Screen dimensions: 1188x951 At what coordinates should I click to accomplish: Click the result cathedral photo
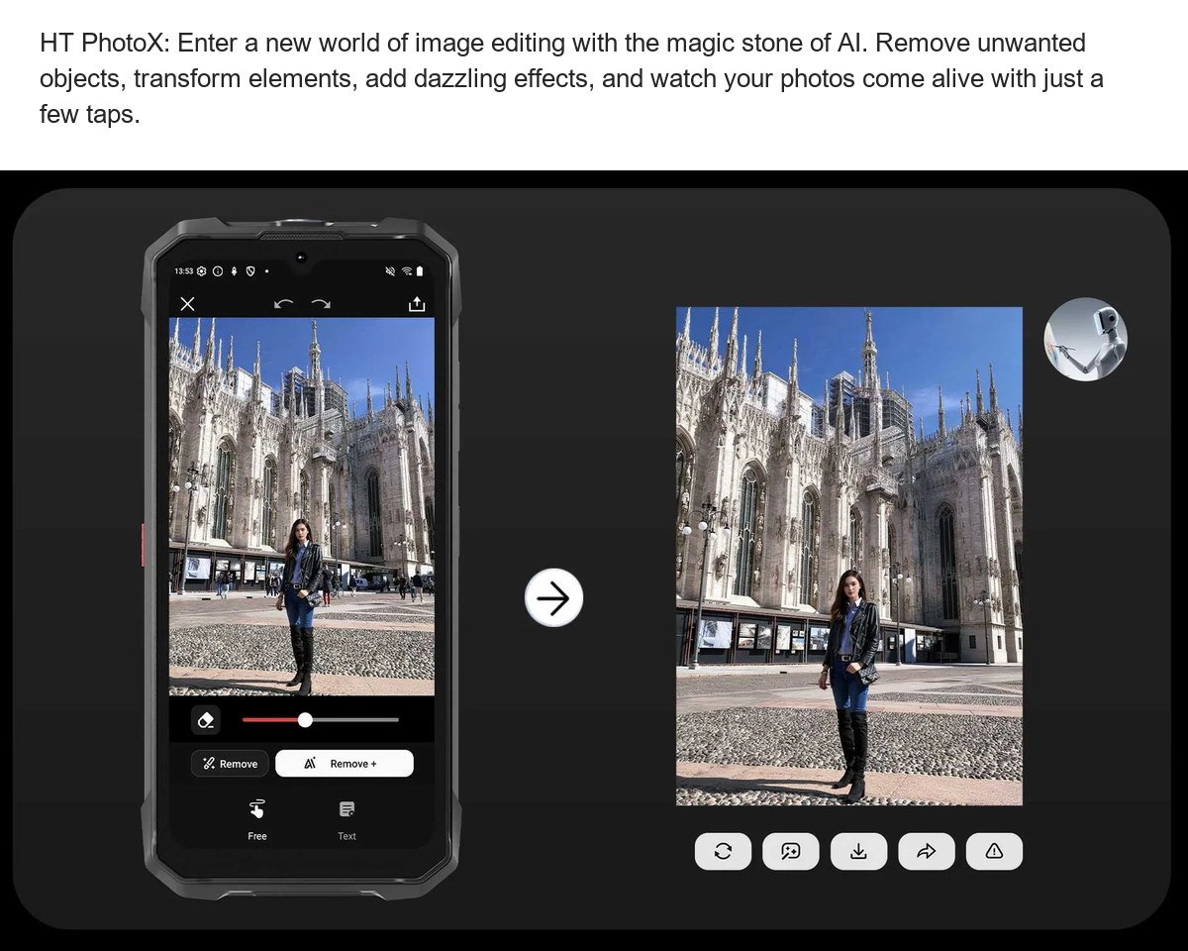849,556
